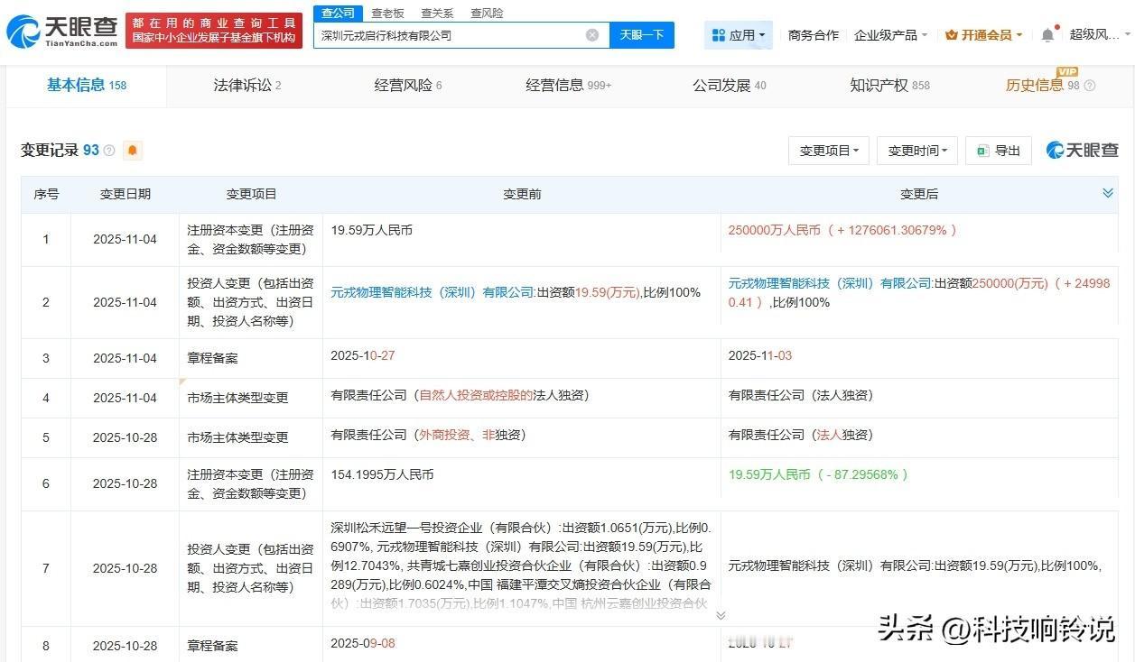Image resolution: width=1135 pixels, height=662 pixels.
Task: Expand row 7 truncated investor details
Action: point(720,615)
